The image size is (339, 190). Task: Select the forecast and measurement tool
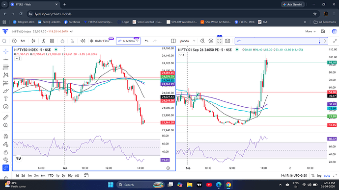pyautogui.click(x=6, y=83)
